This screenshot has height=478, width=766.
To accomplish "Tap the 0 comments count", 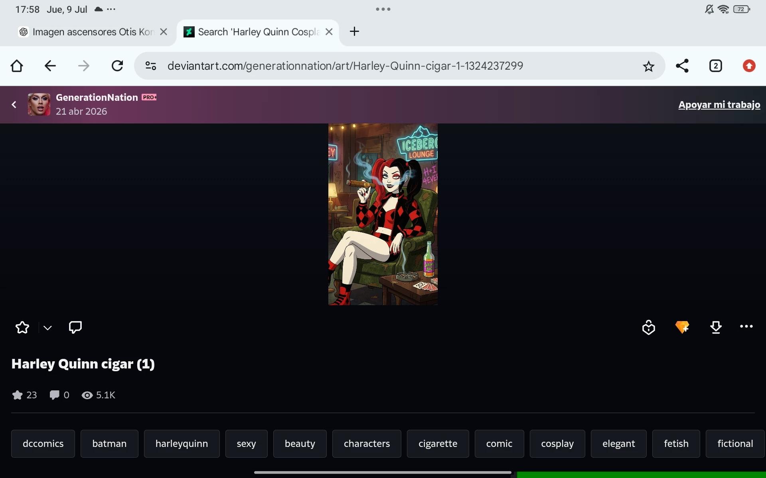I will click(59, 395).
